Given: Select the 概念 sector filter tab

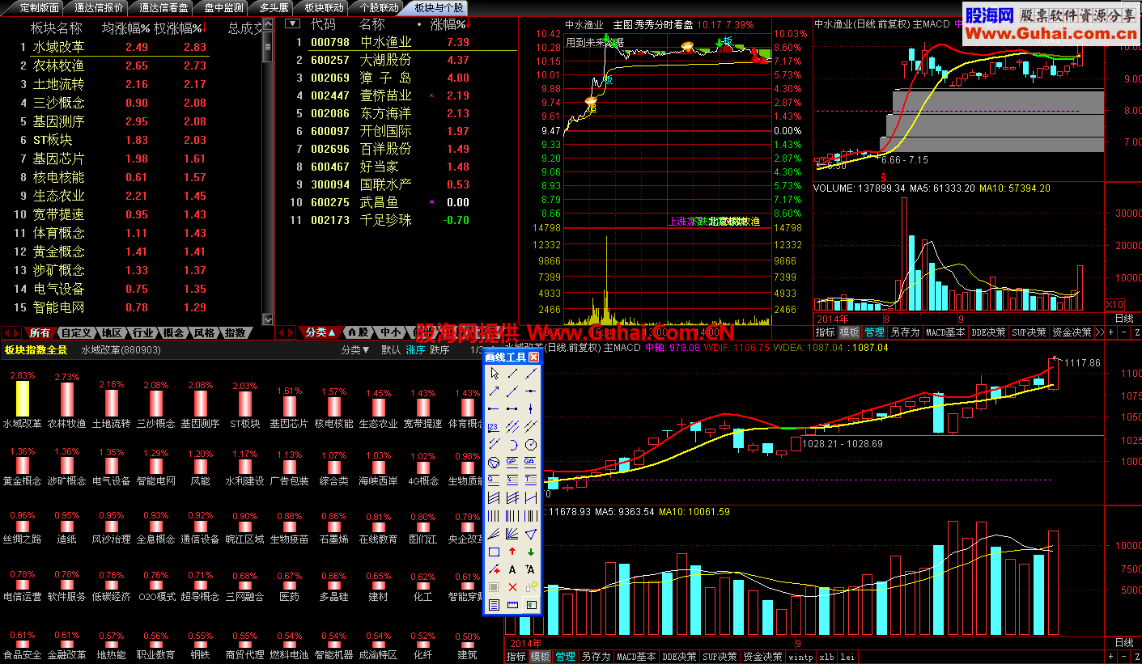Looking at the screenshot, I should coord(174,332).
